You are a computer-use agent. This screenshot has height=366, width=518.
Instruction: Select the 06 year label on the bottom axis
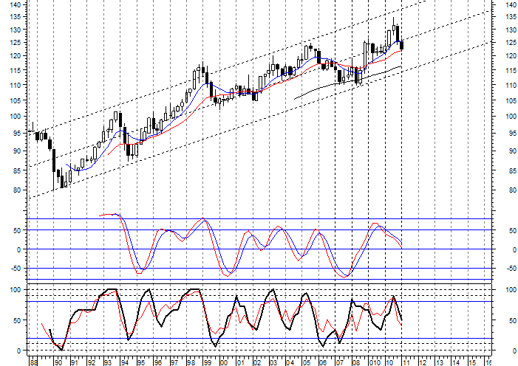coord(323,363)
